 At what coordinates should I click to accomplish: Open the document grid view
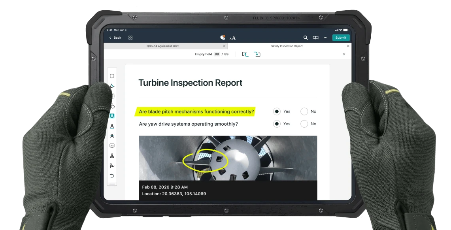click(130, 38)
